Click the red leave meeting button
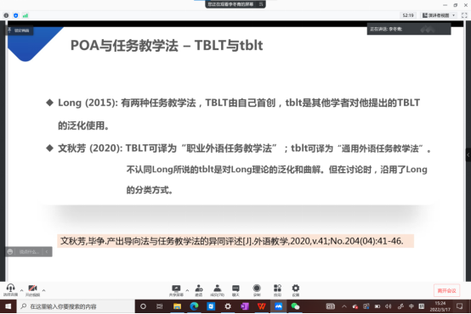Viewport: 471px width, 314px height. click(446, 290)
